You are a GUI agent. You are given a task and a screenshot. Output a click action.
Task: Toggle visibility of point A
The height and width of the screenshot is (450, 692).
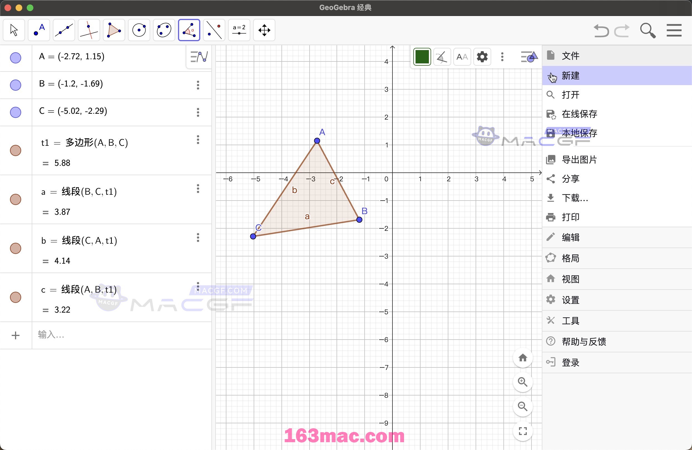[15, 58]
